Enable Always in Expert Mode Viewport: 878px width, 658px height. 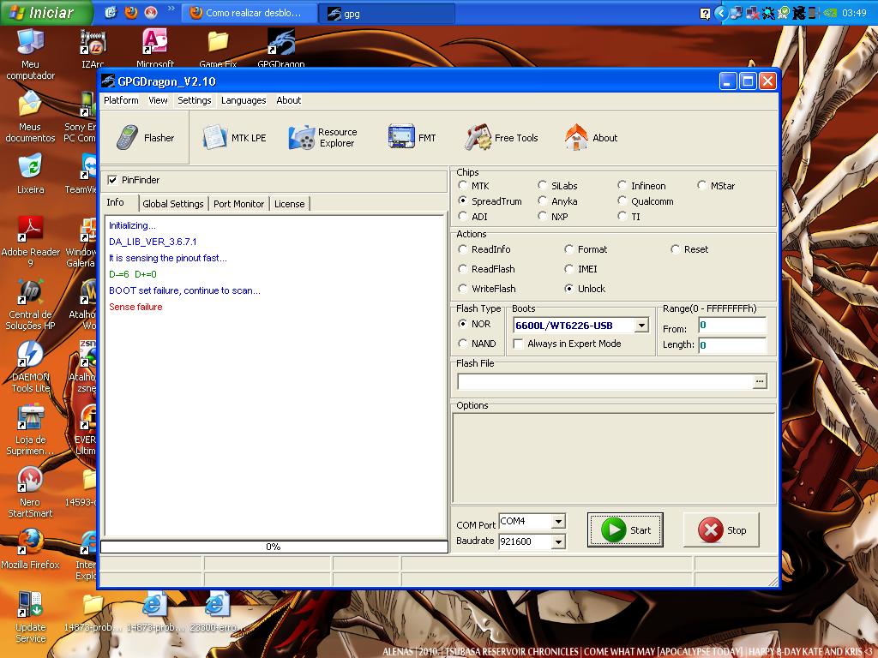pos(518,344)
